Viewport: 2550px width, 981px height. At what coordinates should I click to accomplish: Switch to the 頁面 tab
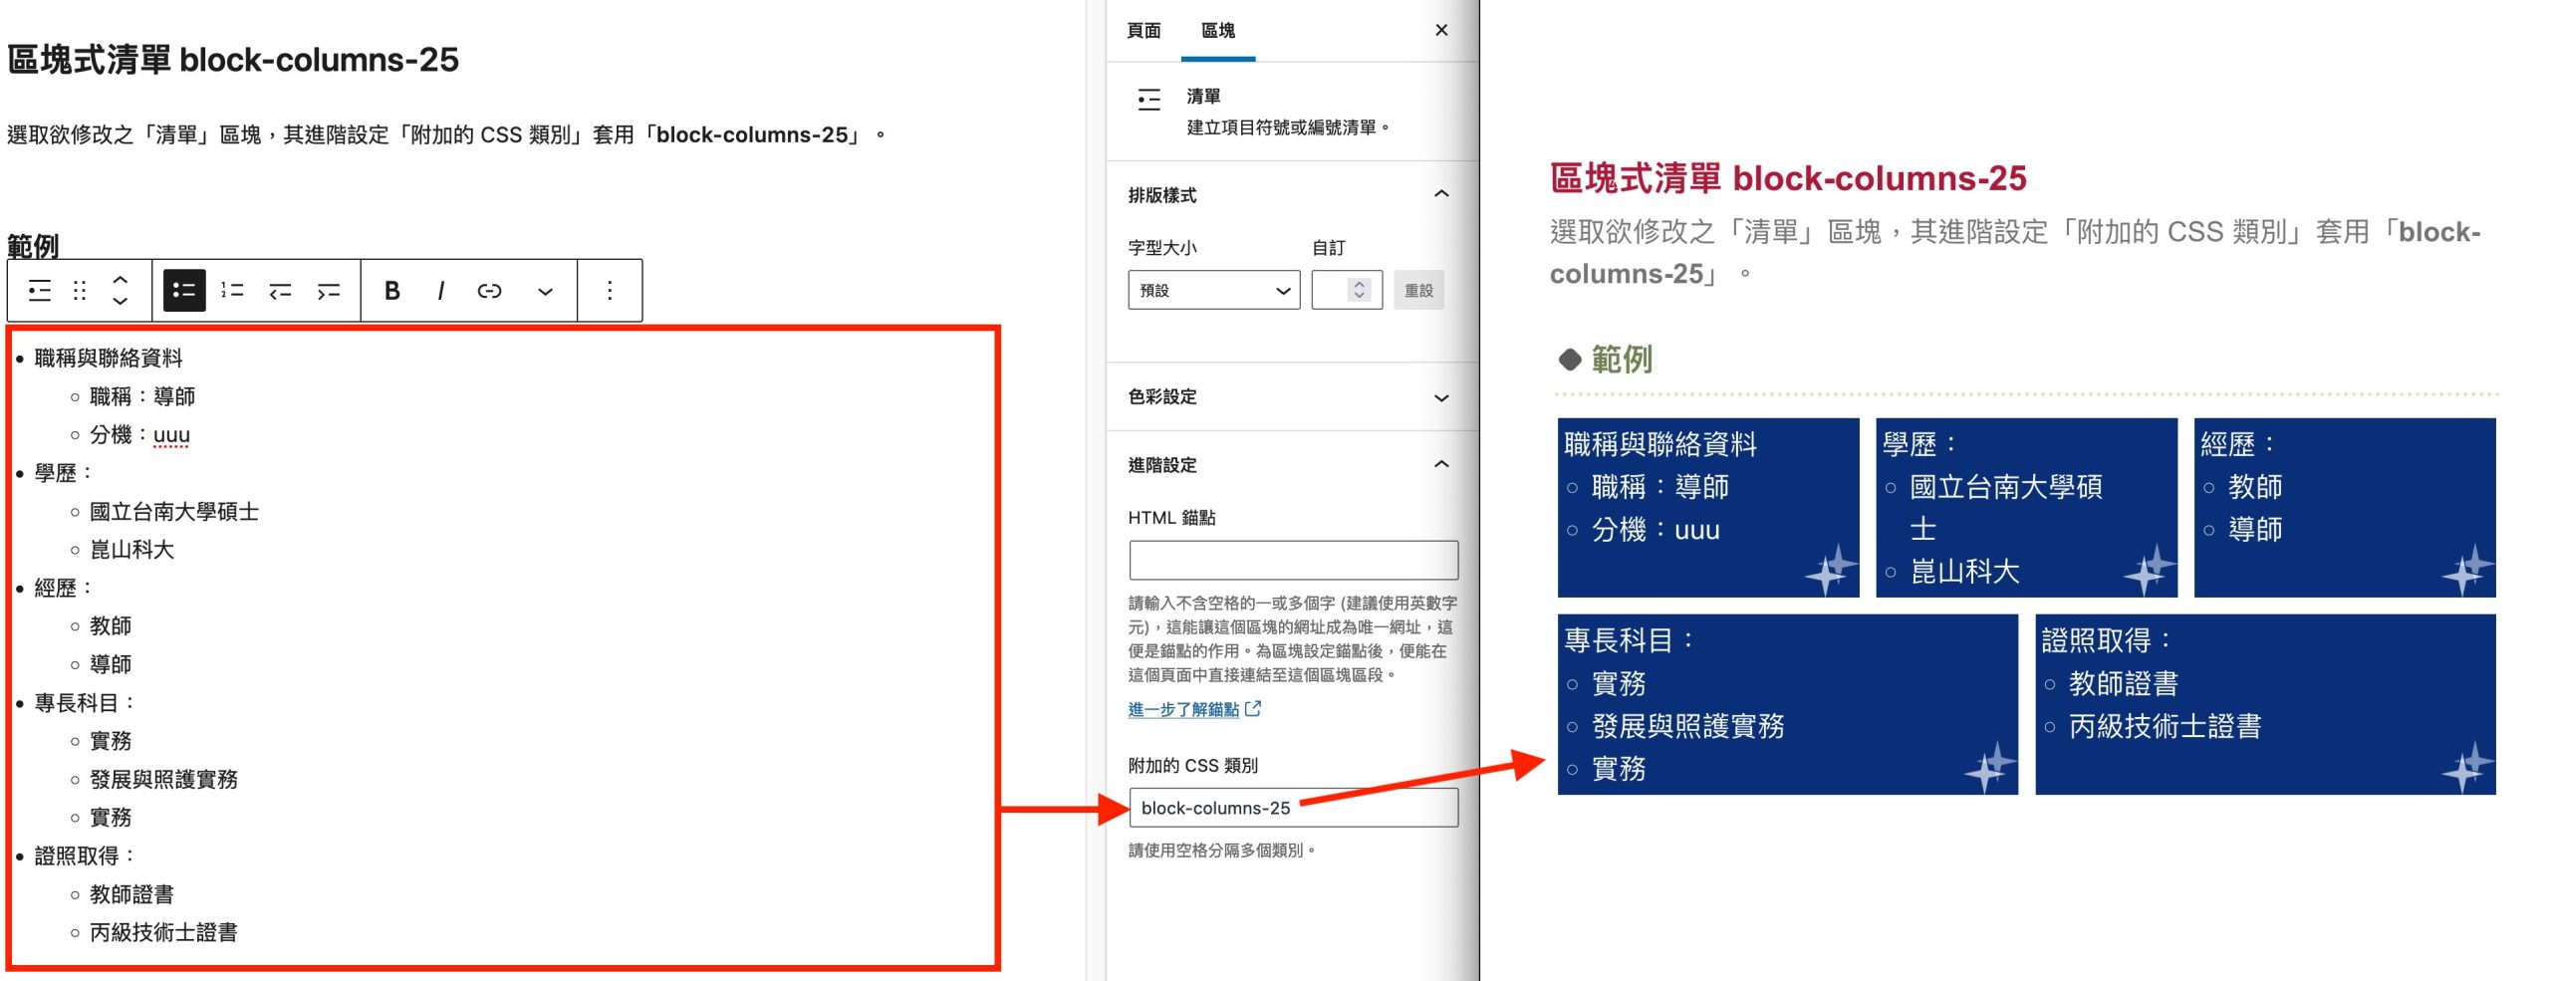pos(1144,31)
